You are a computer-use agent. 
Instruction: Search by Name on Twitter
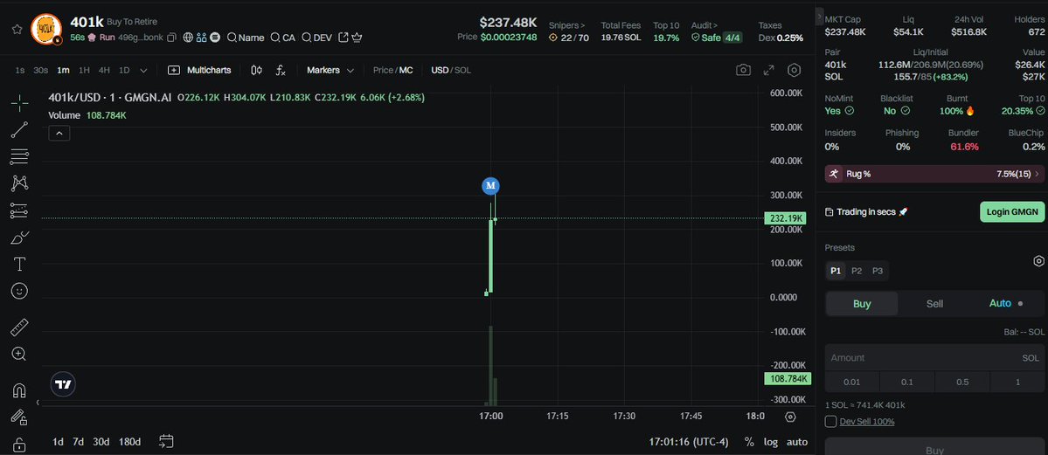click(x=246, y=38)
